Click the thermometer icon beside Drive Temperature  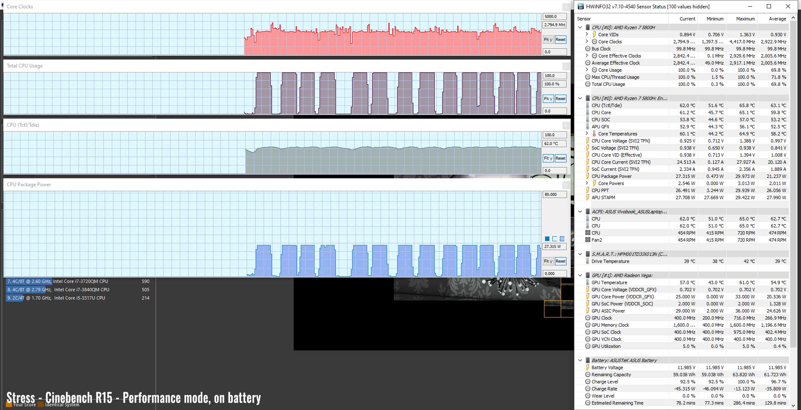point(588,261)
